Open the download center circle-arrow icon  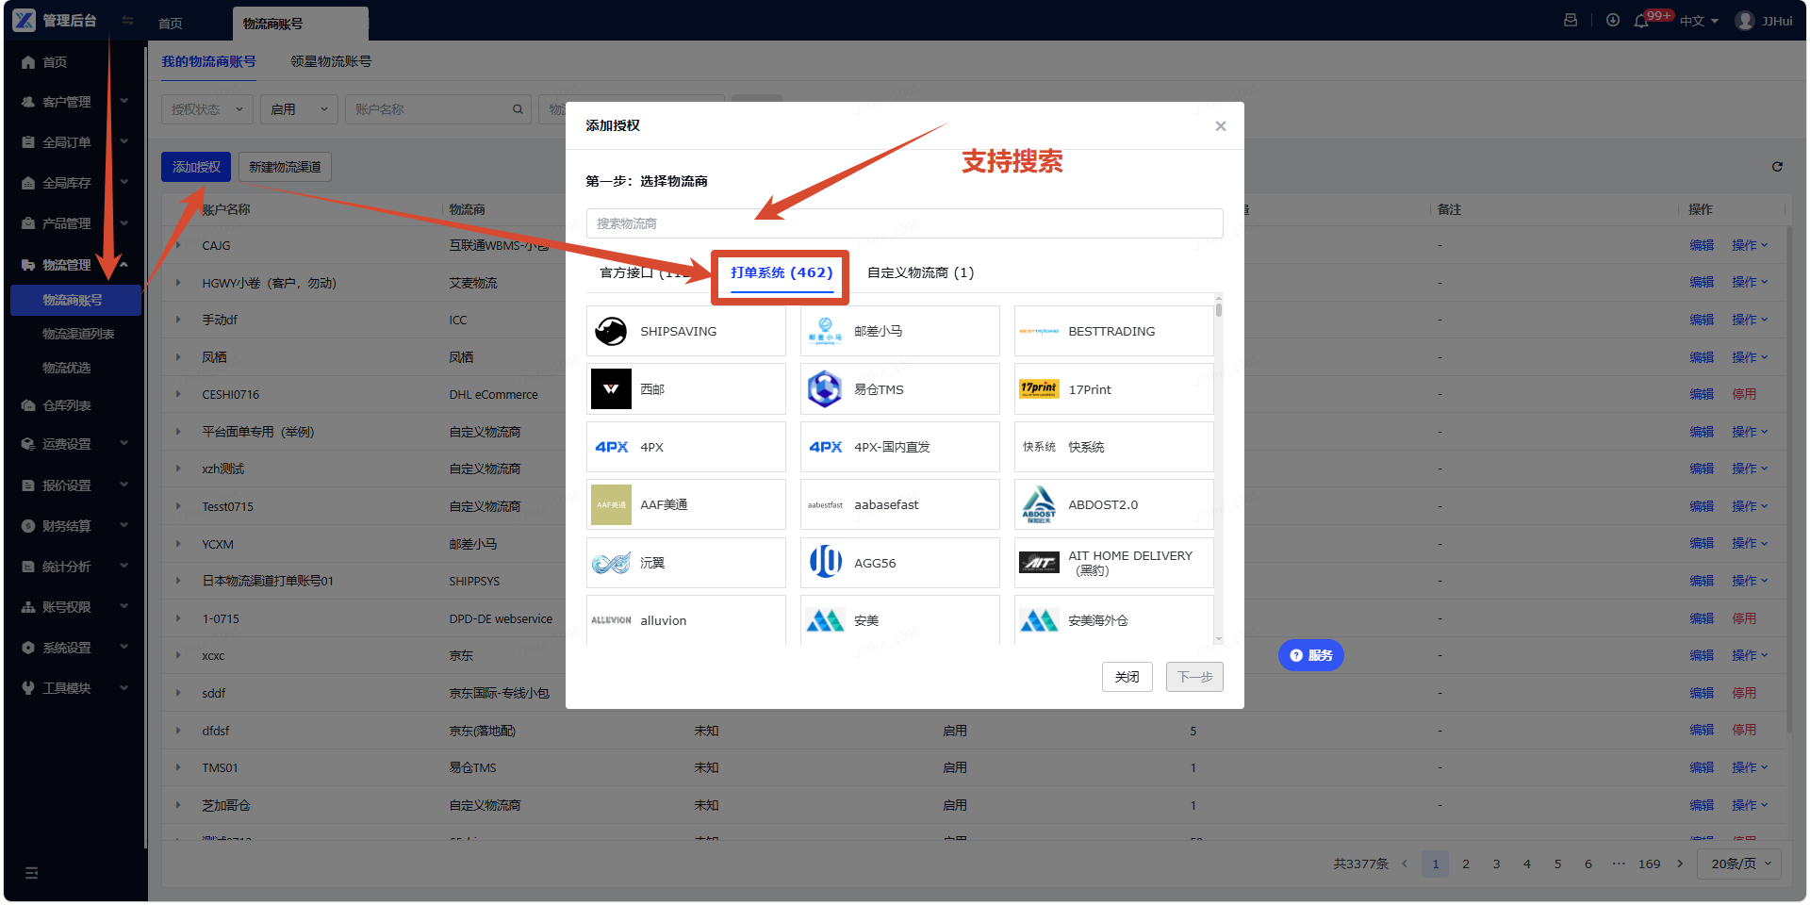pyautogui.click(x=1613, y=20)
